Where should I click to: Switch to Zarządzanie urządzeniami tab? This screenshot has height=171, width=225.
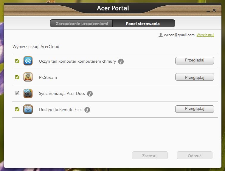pyautogui.click(x=81, y=23)
